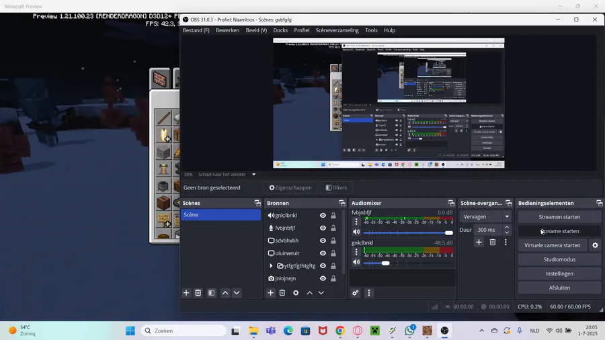This screenshot has height=340, width=605.
Task: Open Instellingen
Action: pos(559,273)
